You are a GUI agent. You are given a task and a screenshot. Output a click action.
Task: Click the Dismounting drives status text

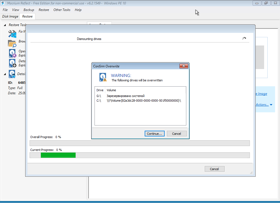pyautogui.click(x=89, y=39)
